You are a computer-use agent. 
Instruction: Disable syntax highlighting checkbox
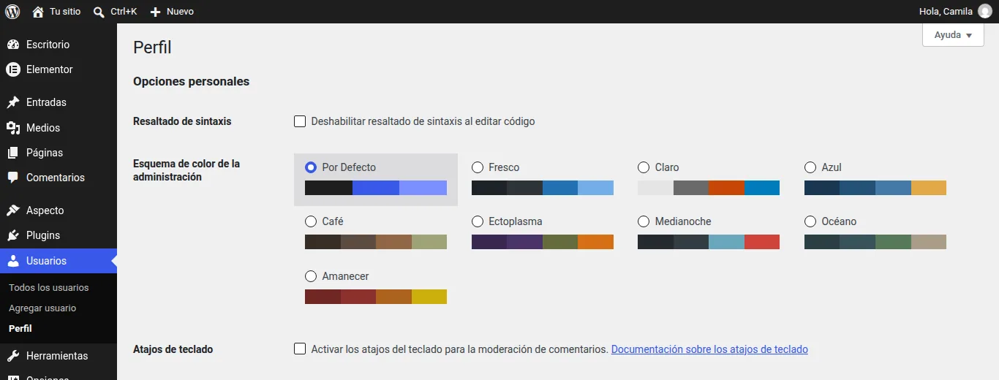(x=300, y=121)
